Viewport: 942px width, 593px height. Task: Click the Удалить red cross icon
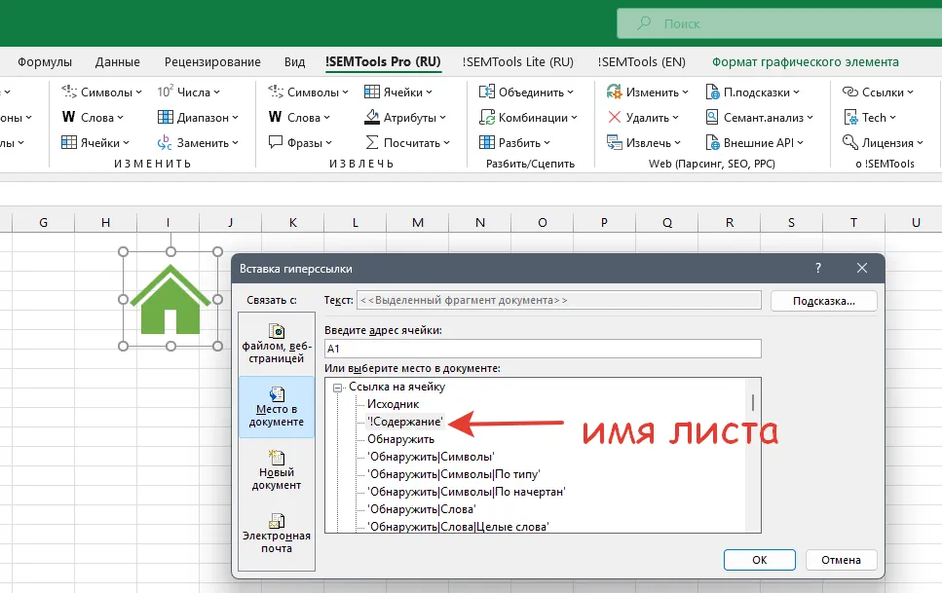click(614, 117)
